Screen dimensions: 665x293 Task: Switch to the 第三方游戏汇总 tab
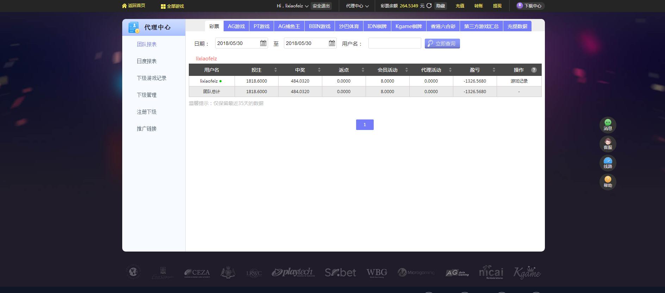point(481,26)
